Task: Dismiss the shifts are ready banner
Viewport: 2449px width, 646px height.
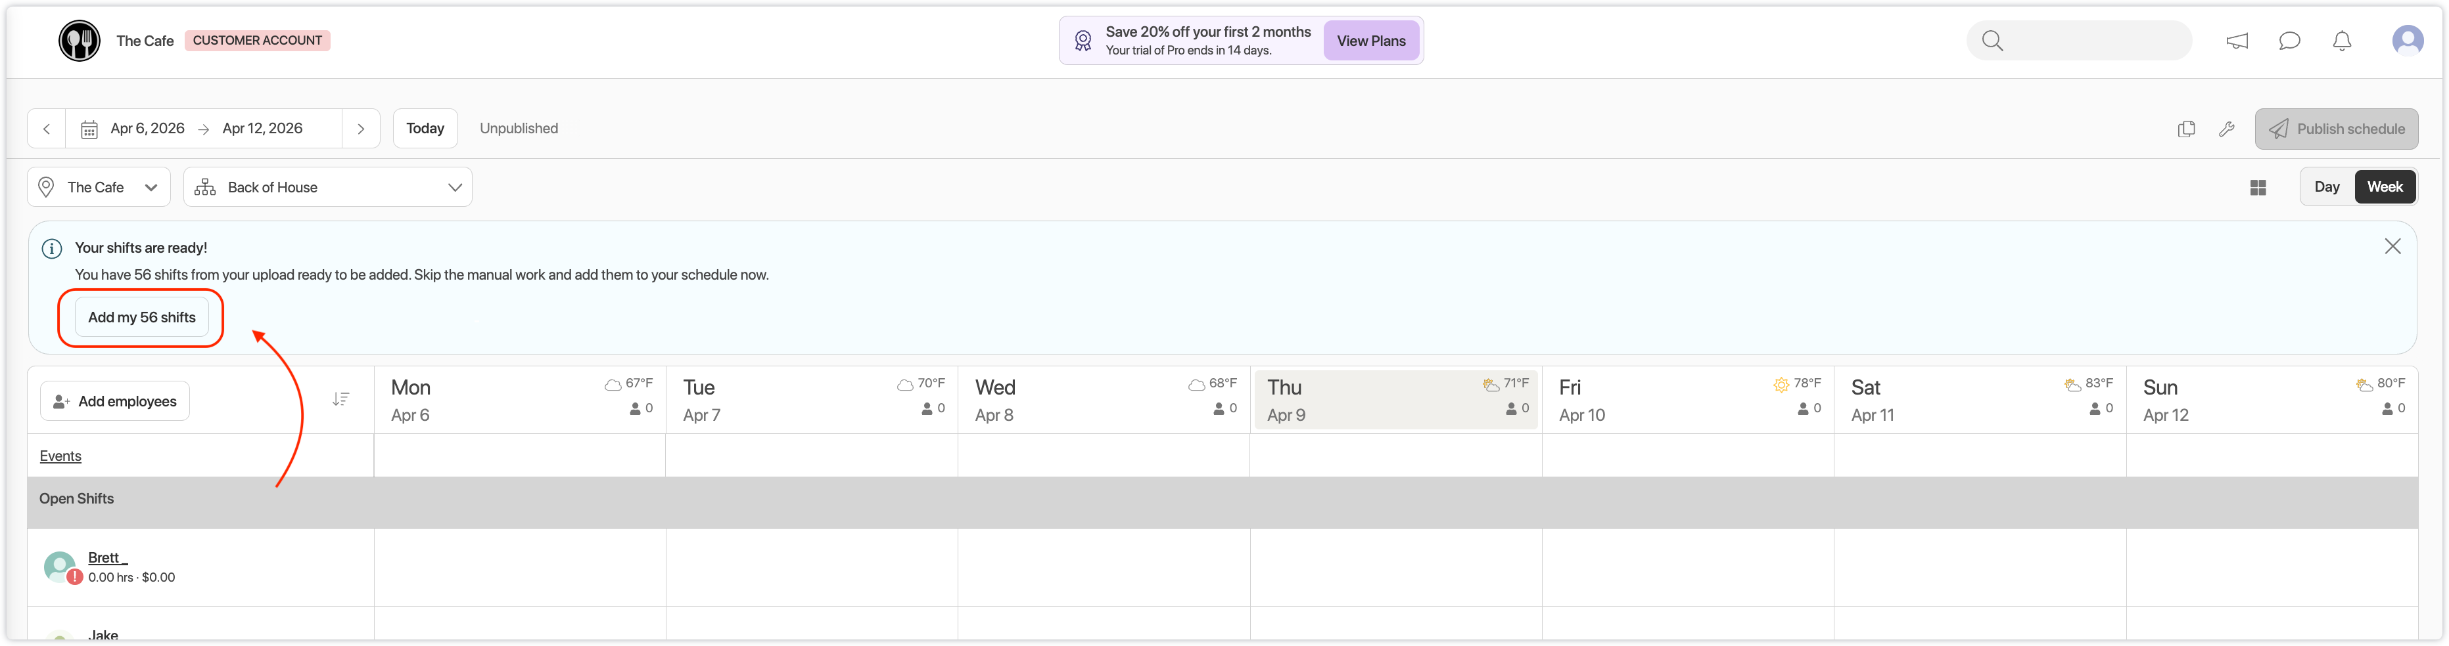Action: 2392,247
